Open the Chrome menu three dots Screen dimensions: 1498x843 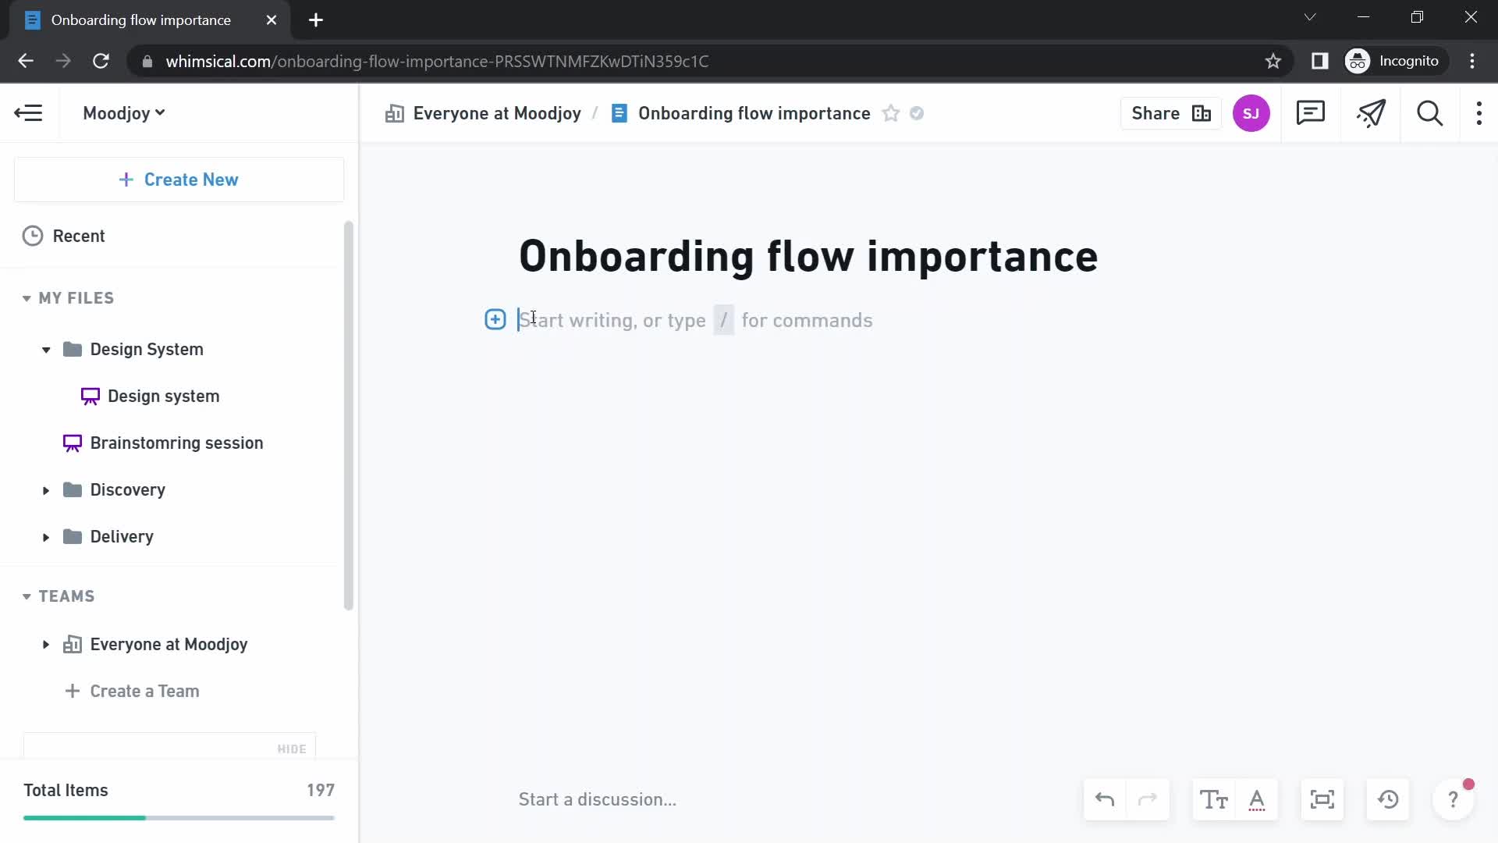point(1472,61)
